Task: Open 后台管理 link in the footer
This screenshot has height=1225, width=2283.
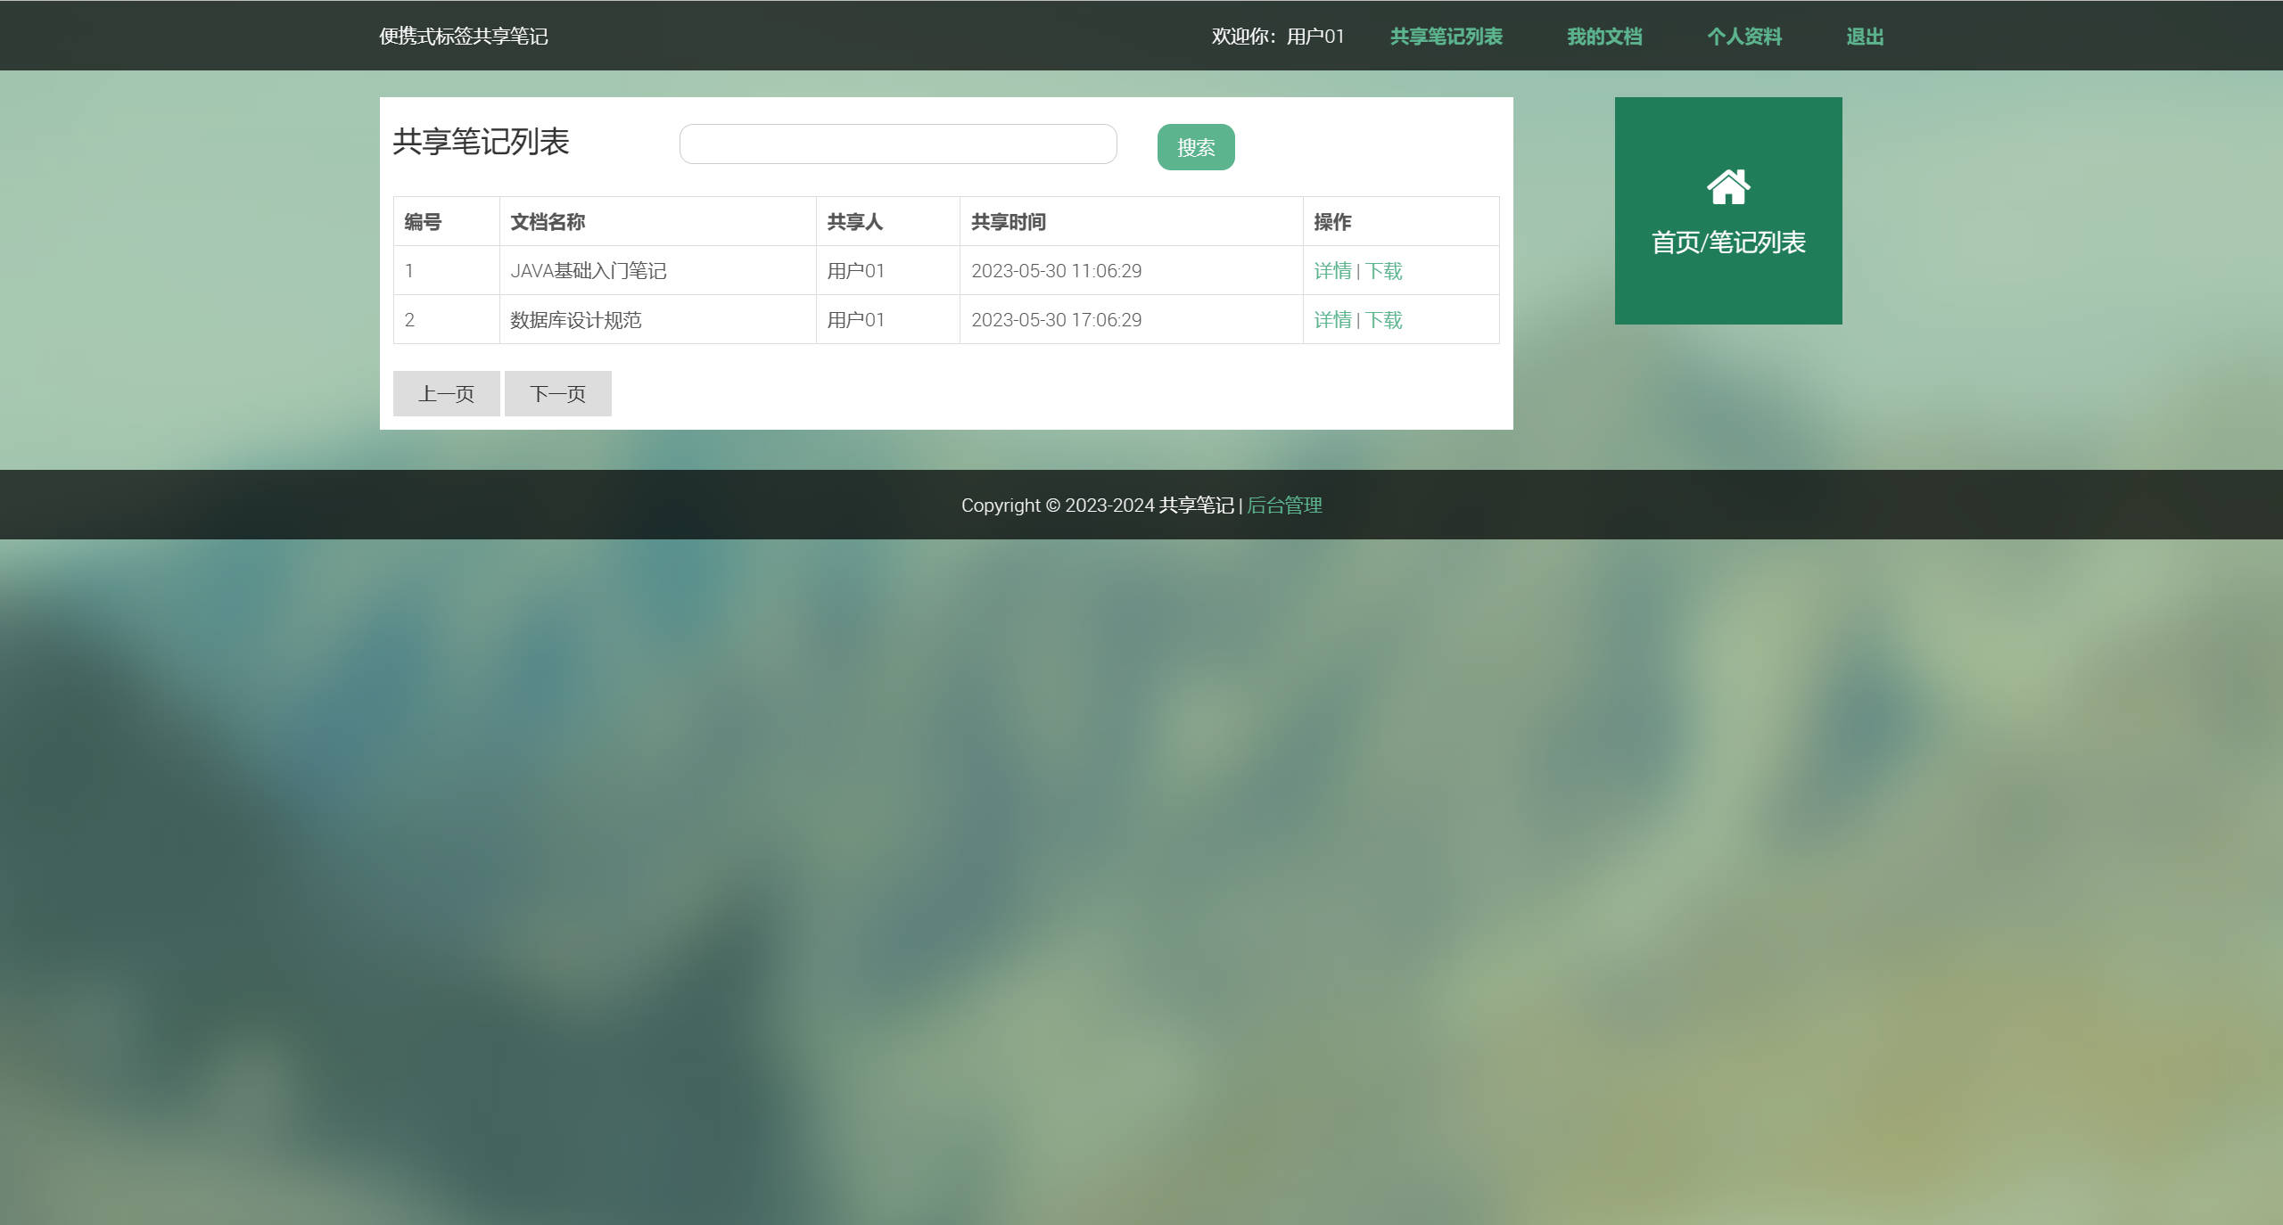Action: coord(1283,505)
